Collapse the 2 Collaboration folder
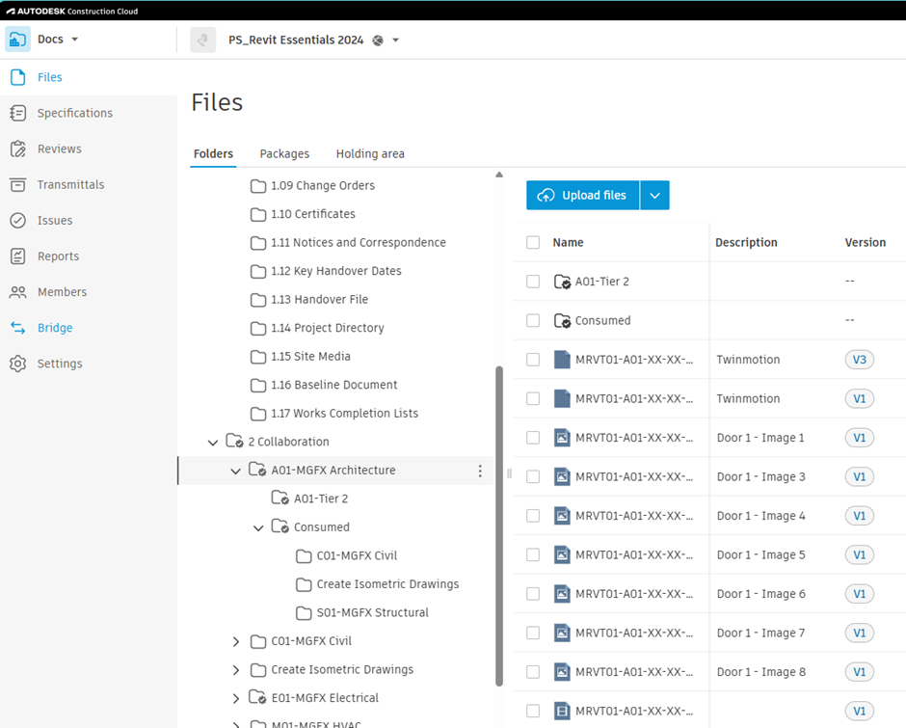906x728 pixels. pos(213,443)
